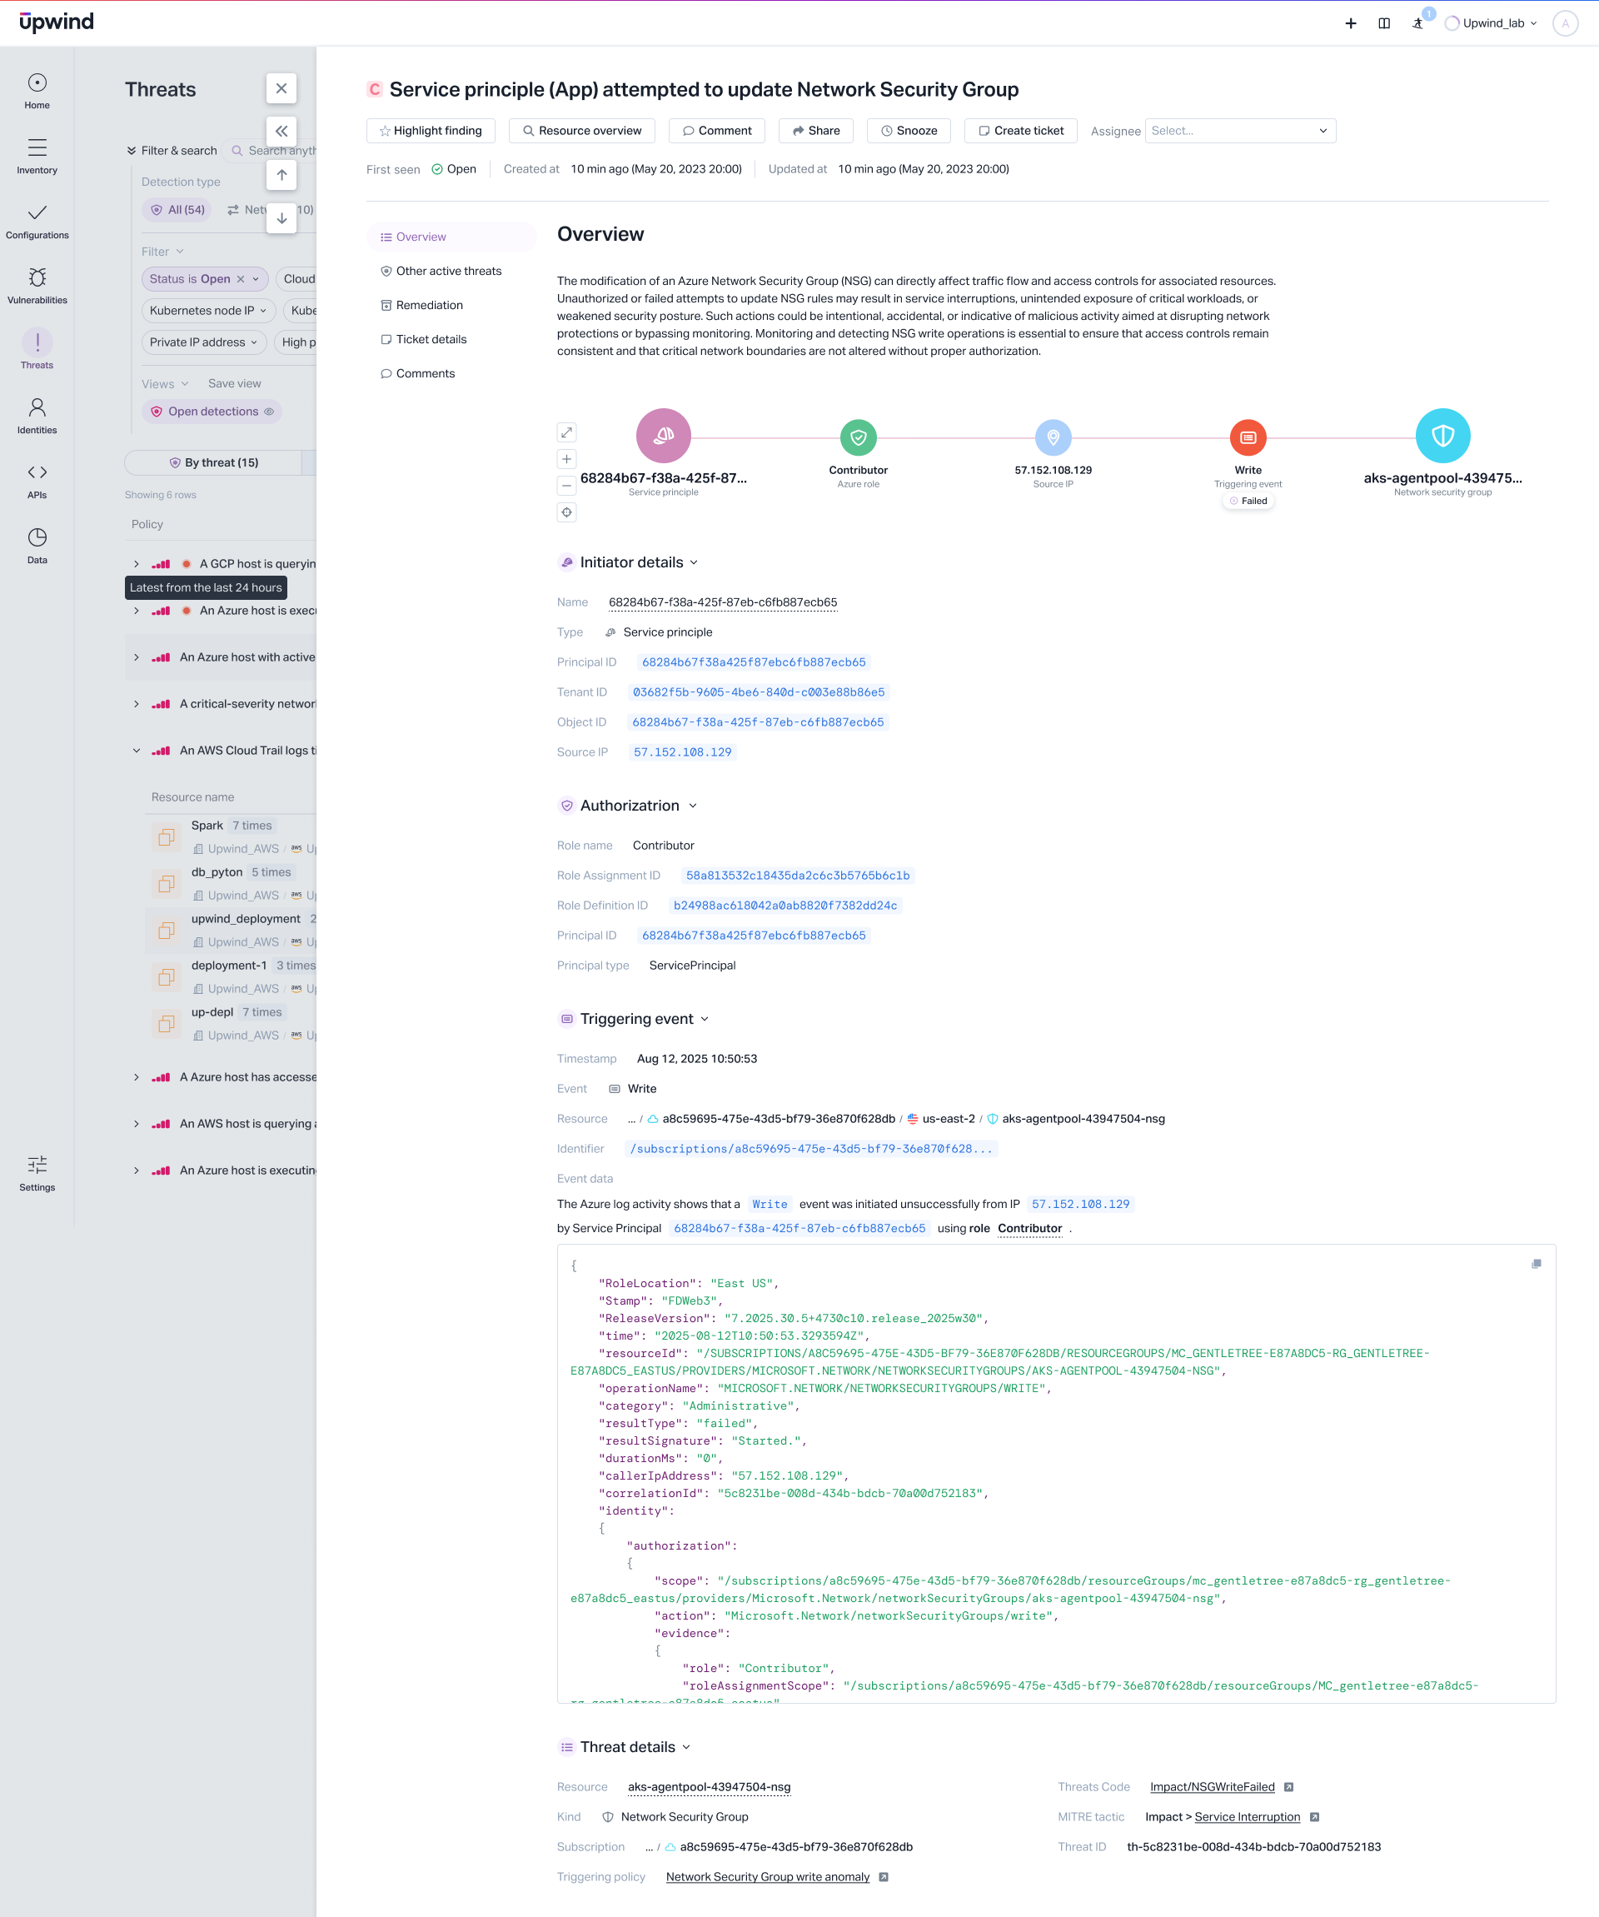
Task: Click the Create ticket button
Action: coord(1020,131)
